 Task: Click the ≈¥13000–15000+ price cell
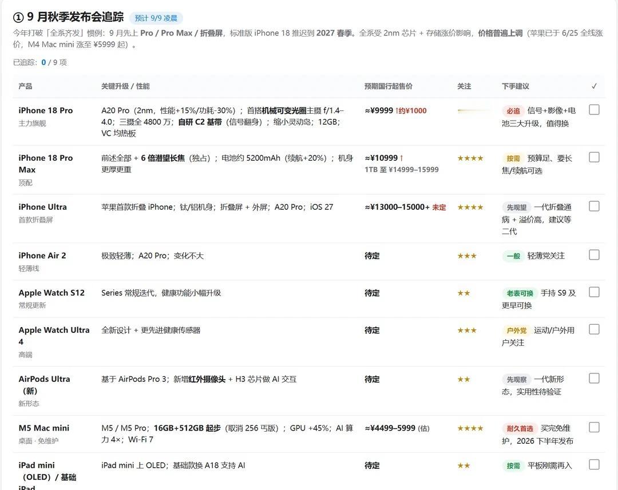point(397,207)
